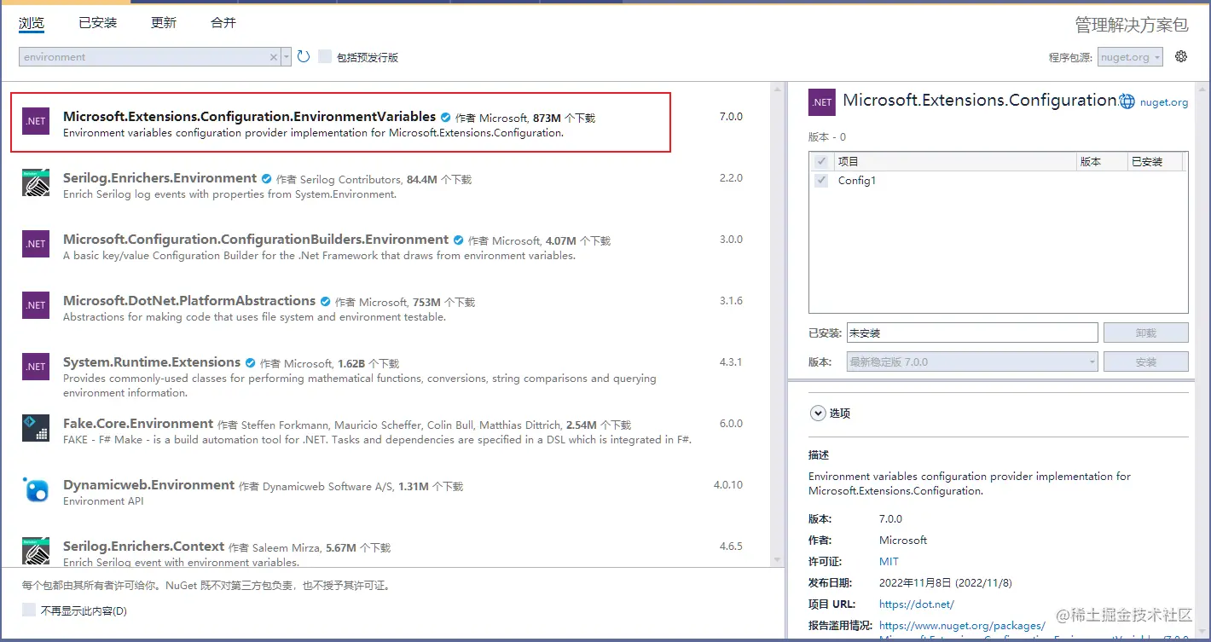
Task: Toggle the Config1 project checkbox
Action: [x=821, y=181]
